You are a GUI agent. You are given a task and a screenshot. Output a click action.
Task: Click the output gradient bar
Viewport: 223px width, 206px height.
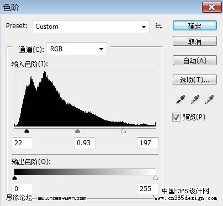coord(85,172)
